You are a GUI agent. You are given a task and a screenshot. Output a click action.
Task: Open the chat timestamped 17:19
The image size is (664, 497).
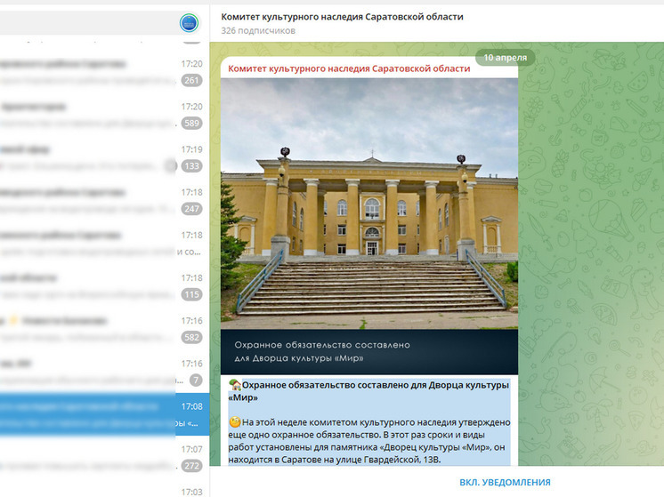coord(105,157)
